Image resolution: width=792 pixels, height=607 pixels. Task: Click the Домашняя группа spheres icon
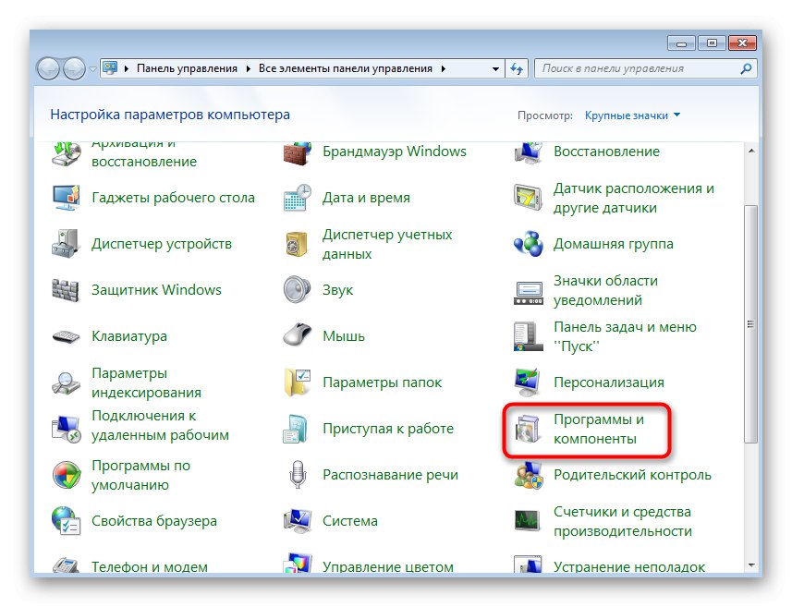point(528,244)
